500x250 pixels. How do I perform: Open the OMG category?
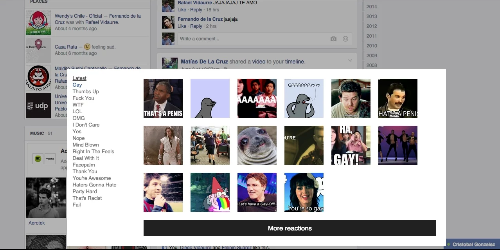[x=79, y=118]
